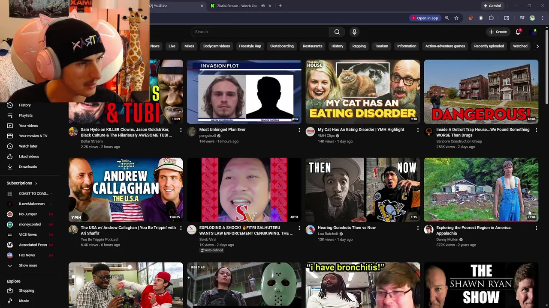
Task: Select the Action-adventure games chip
Action: (x=445, y=46)
